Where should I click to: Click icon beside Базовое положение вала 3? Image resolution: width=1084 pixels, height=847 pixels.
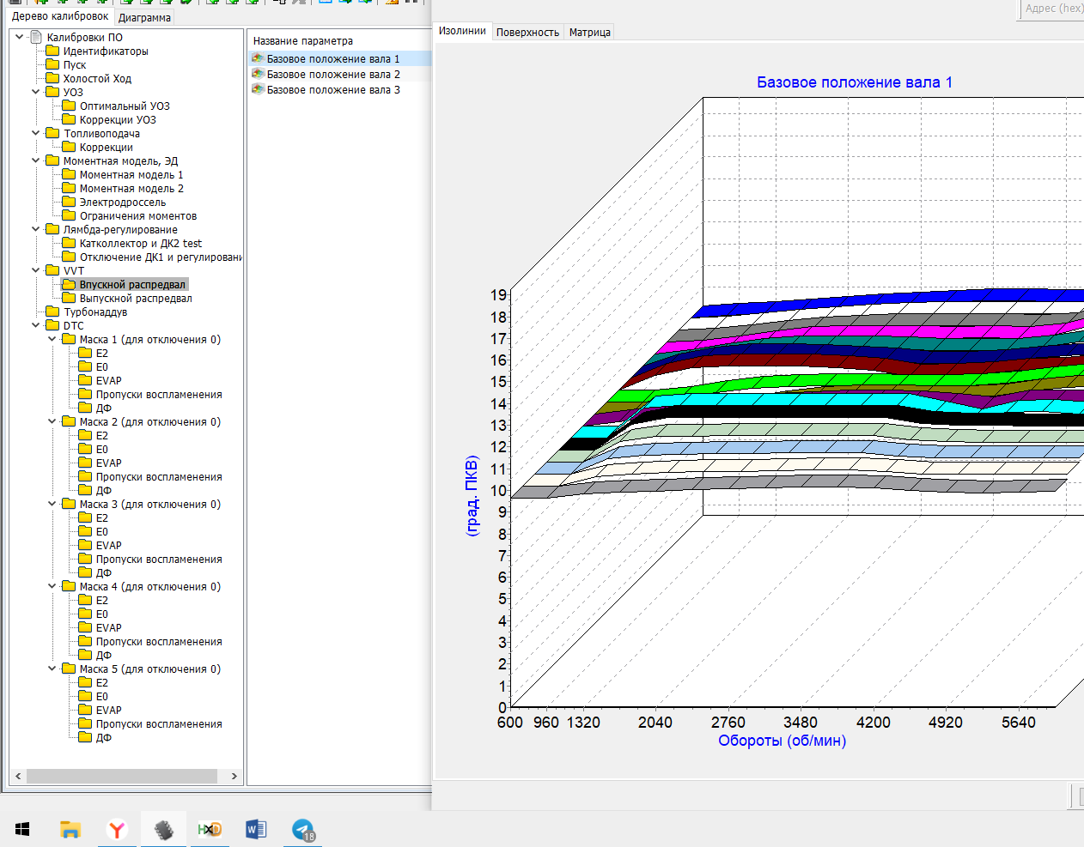(x=258, y=89)
